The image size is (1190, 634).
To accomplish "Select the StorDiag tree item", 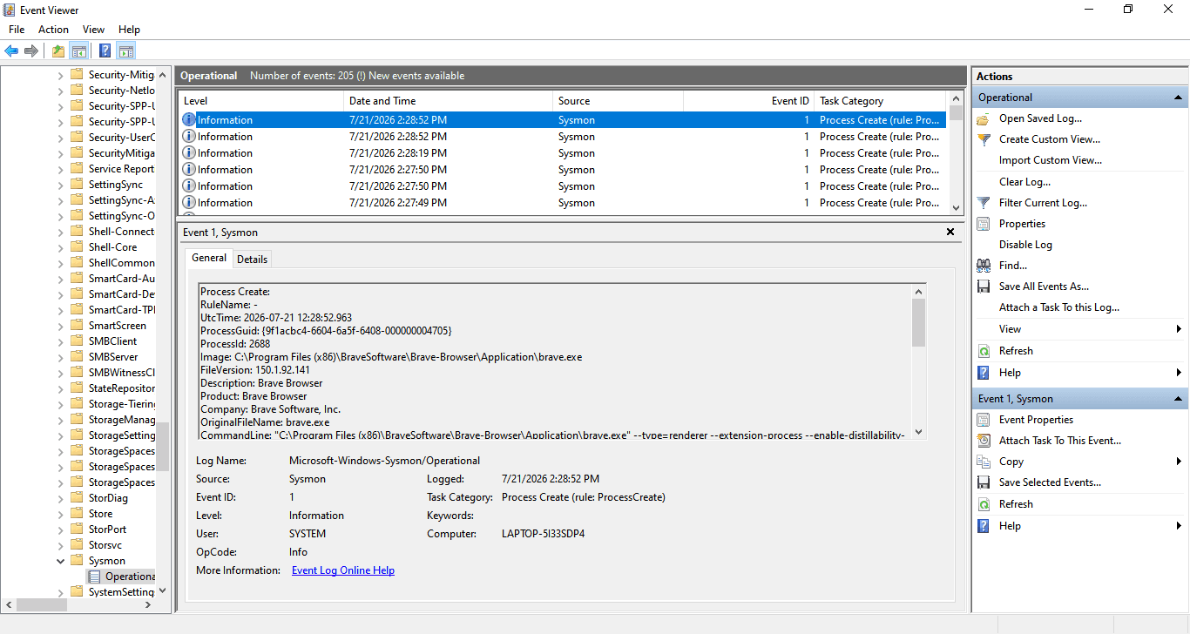I will (108, 498).
